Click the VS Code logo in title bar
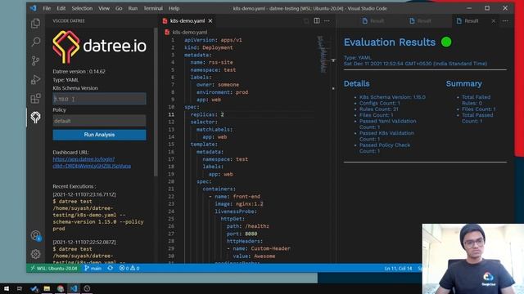524x294 pixels. (33, 8)
